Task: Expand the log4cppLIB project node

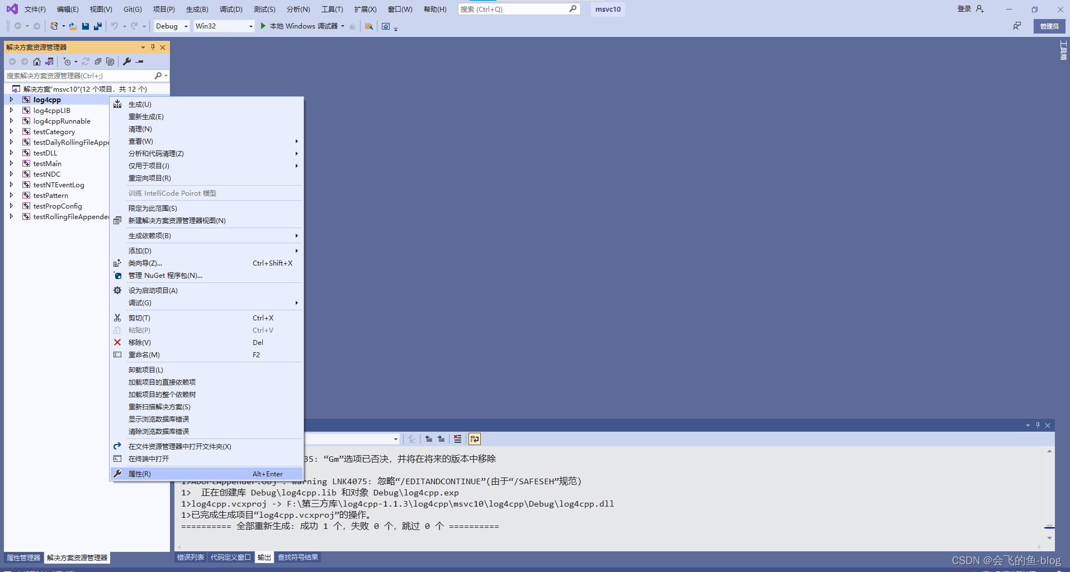Action: click(11, 110)
